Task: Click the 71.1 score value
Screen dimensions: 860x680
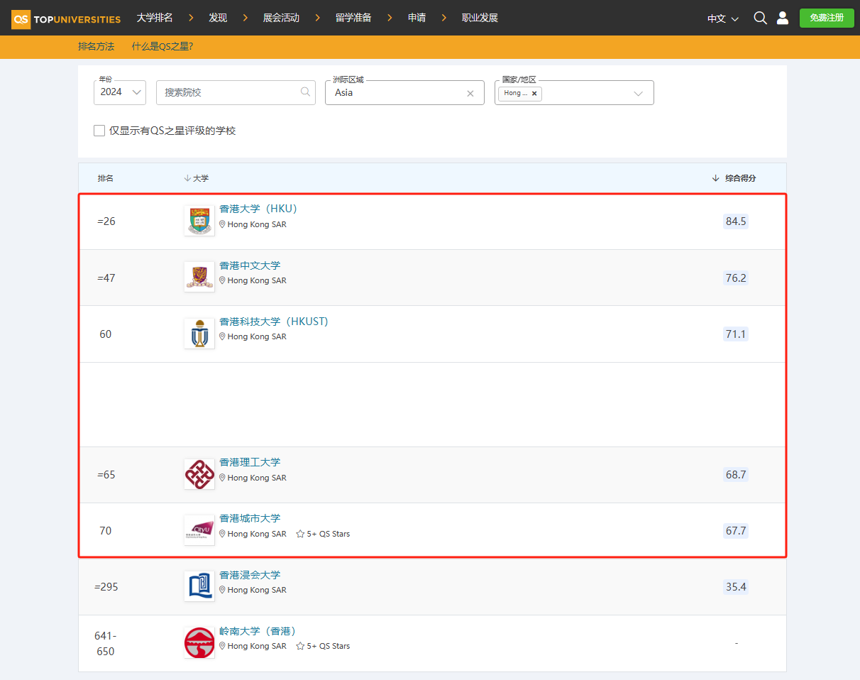Action: pyautogui.click(x=736, y=334)
